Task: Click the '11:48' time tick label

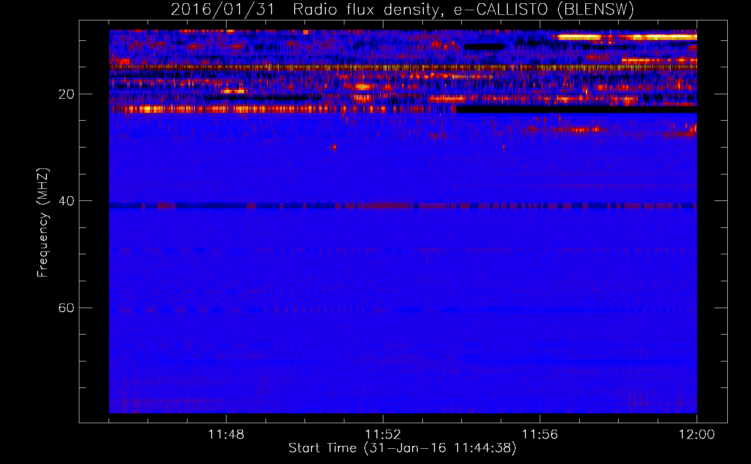Action: point(226,435)
